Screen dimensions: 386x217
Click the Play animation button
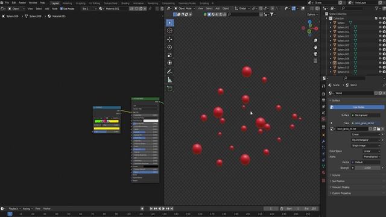[163, 209]
